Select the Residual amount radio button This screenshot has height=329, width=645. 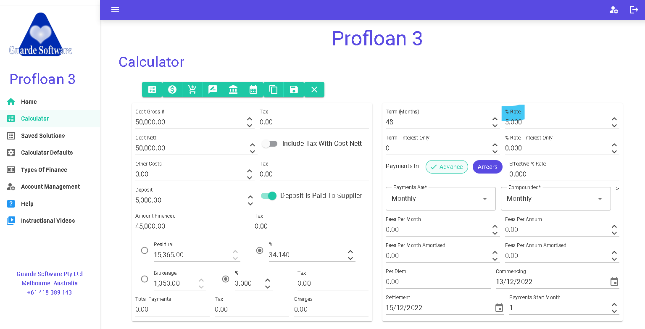[145, 250]
